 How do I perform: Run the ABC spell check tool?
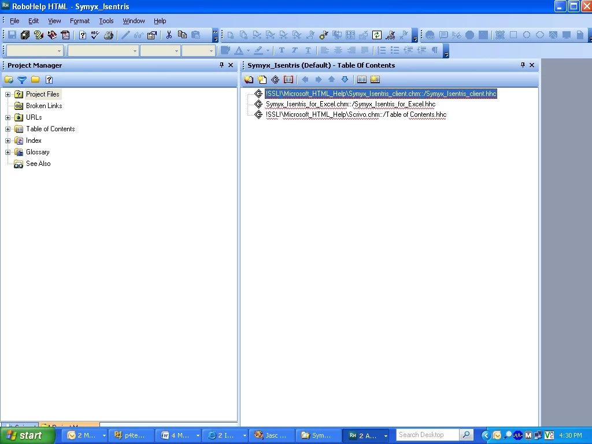[95, 35]
